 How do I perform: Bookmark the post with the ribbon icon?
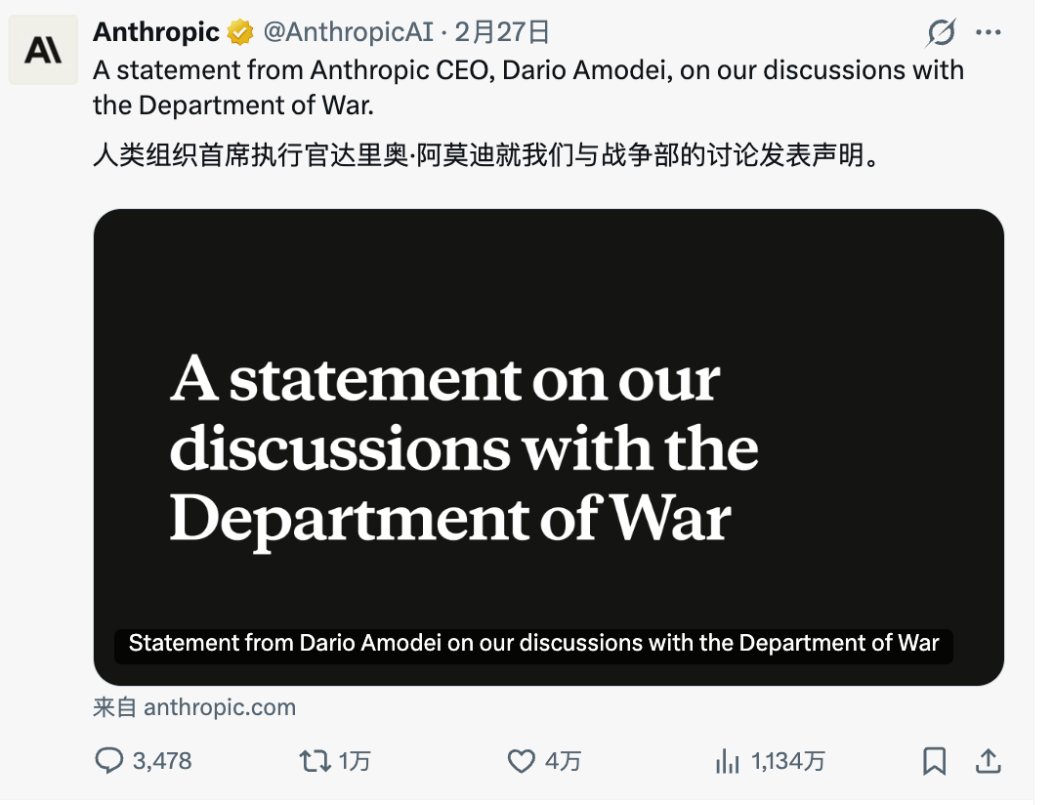[933, 759]
